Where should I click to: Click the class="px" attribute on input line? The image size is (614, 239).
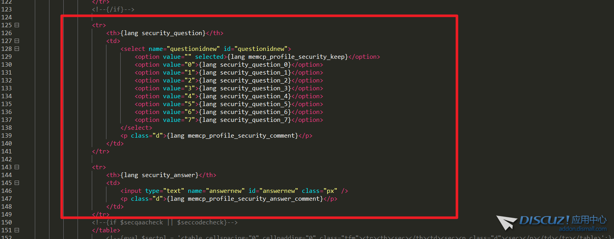point(320,191)
